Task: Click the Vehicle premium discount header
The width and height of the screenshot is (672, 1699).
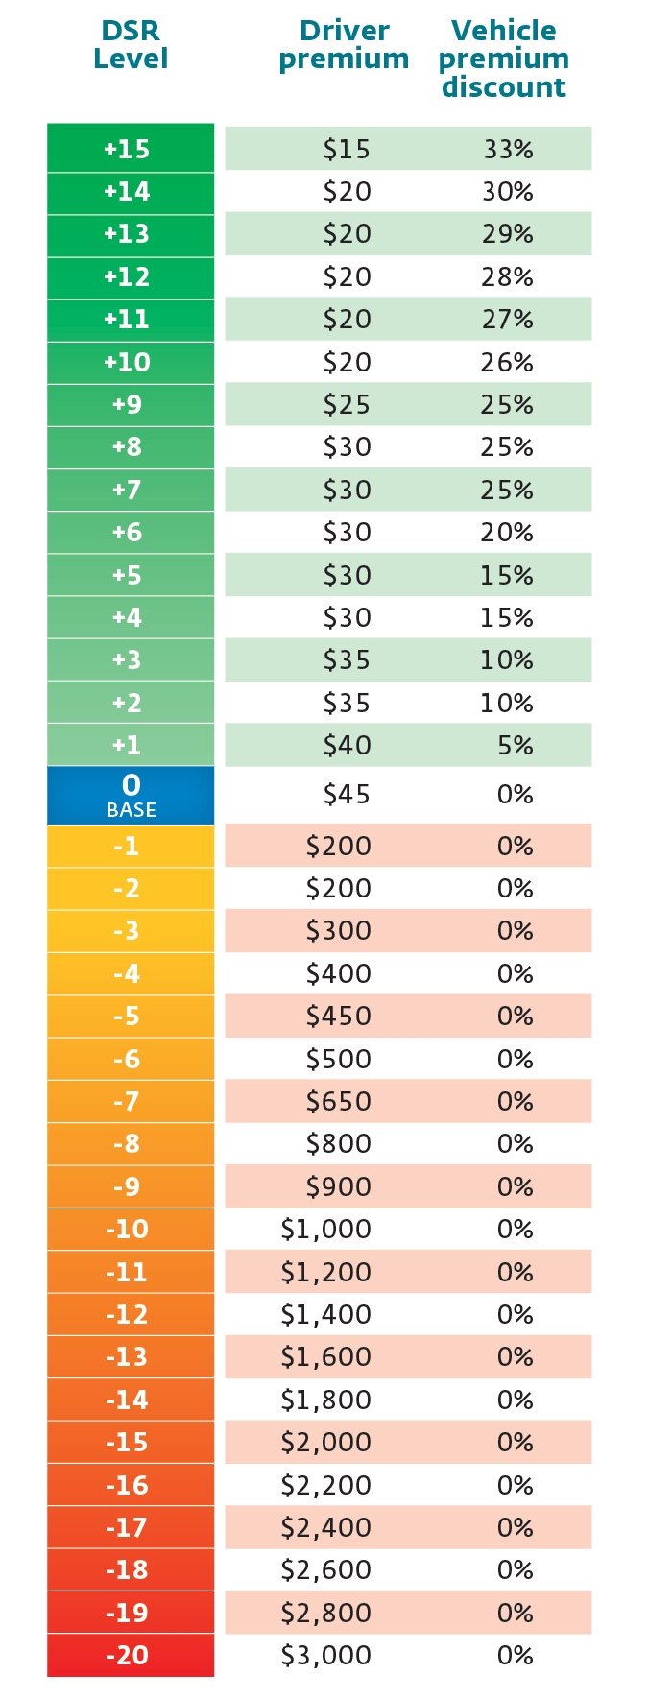Action: [x=504, y=59]
